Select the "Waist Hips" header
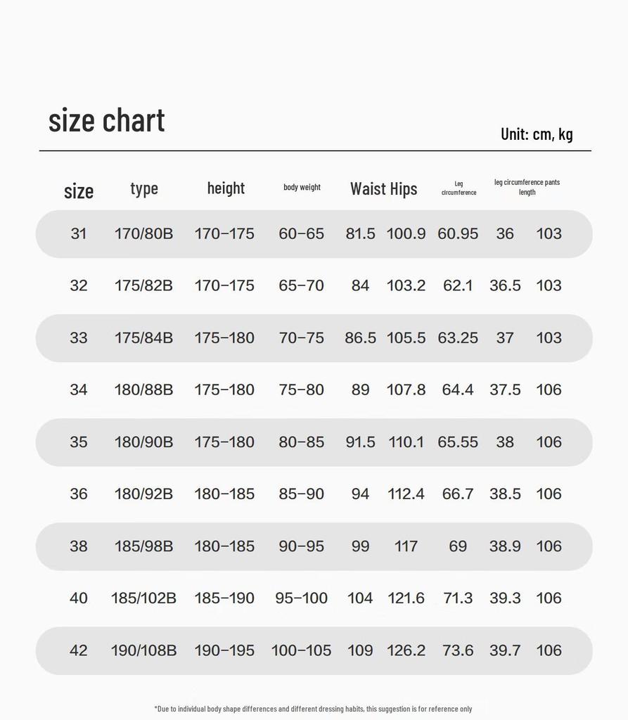 point(383,188)
